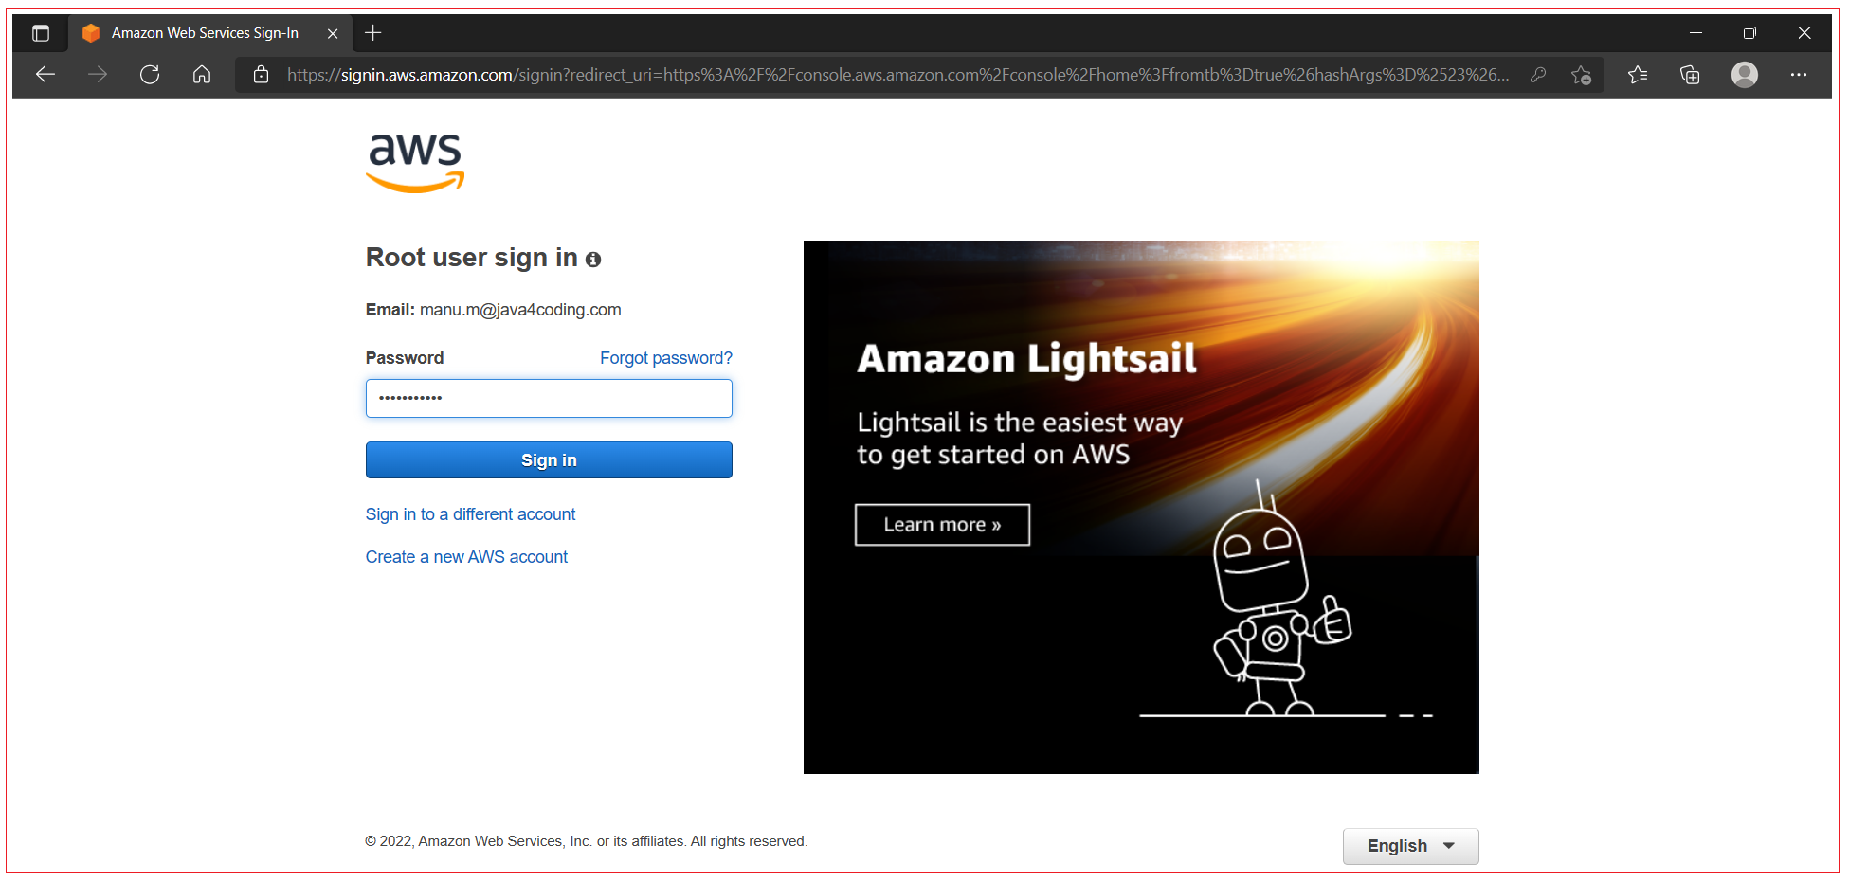The height and width of the screenshot is (882, 1849).
Task: View site info padlock icon
Action: 262,75
